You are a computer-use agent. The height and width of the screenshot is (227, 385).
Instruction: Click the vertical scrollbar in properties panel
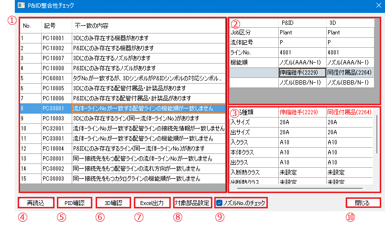click(x=377, y=134)
